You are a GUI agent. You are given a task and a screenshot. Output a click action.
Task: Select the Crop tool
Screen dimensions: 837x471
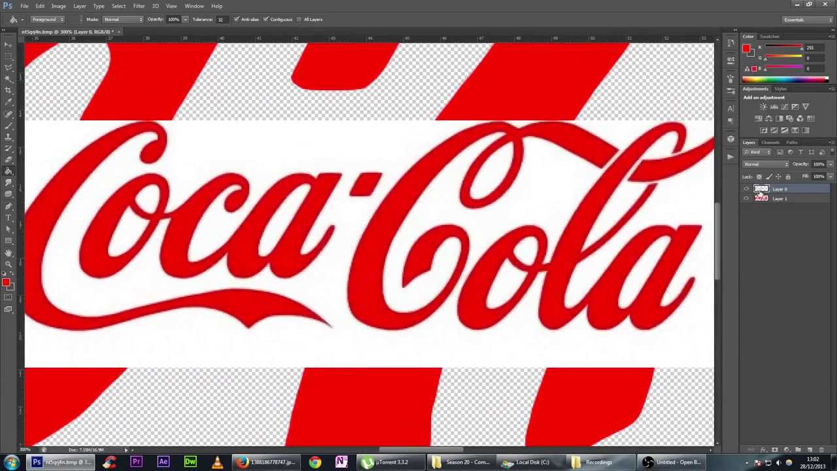[x=8, y=90]
